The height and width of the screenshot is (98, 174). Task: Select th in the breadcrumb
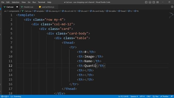pos(138,11)
